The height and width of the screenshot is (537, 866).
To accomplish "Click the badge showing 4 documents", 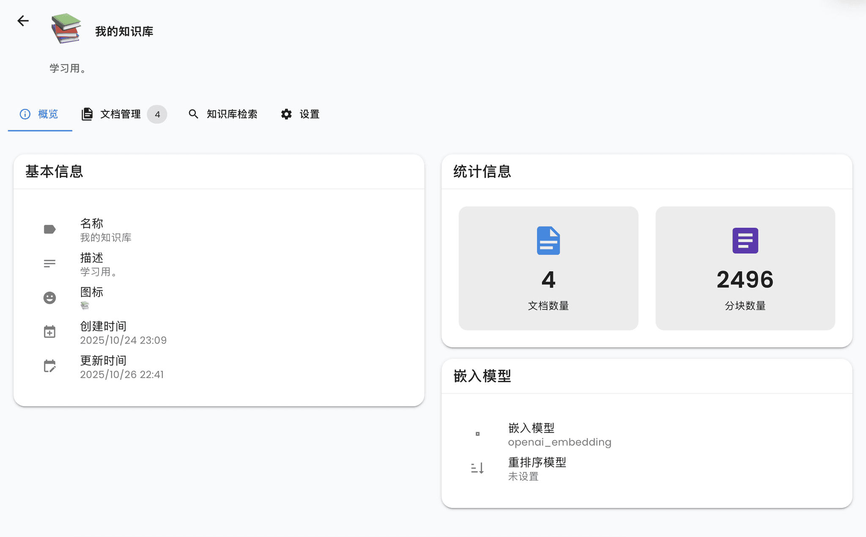I will 157,114.
